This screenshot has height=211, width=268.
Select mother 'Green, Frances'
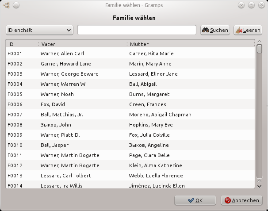coord(148,104)
